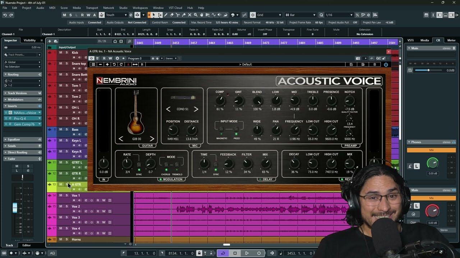This screenshot has height=258, width=460.
Task: Open the VST Cloud menu
Action: (x=175, y=8)
